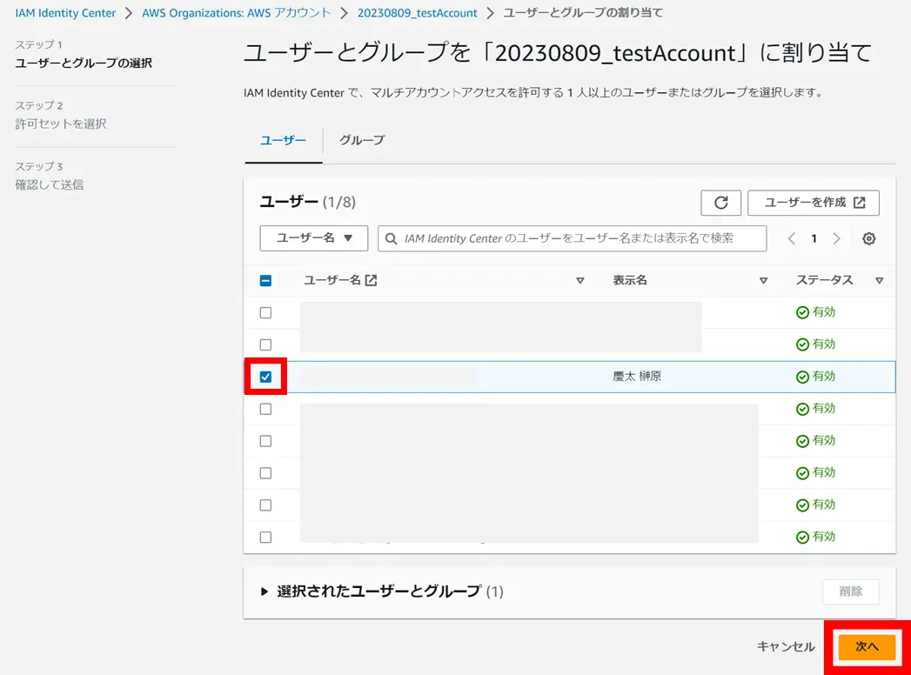Check the first user row checkbox

(265, 313)
